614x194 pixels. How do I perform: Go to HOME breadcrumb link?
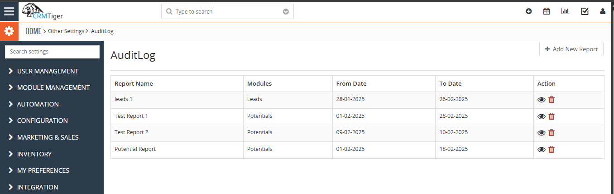[33, 31]
